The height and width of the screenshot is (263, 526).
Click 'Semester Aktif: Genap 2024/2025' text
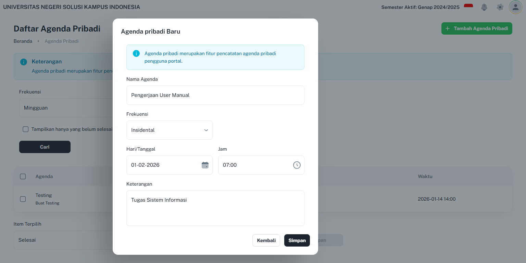420,7
